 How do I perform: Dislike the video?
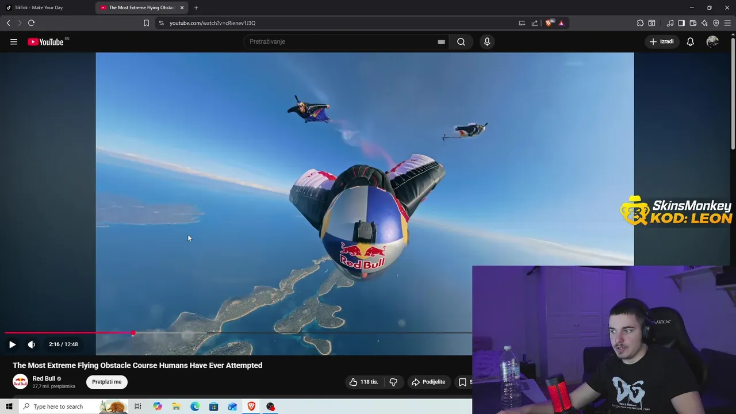click(393, 382)
